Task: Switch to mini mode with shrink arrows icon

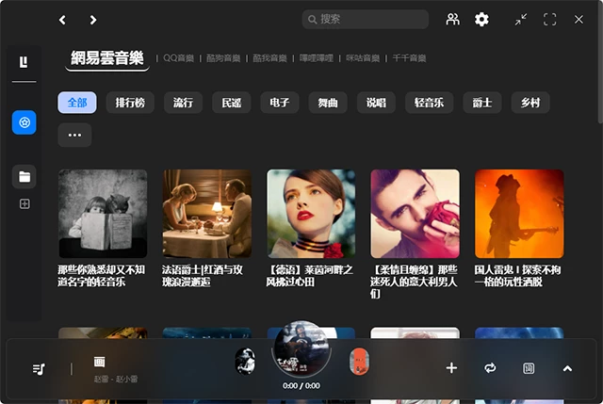Action: tap(521, 19)
